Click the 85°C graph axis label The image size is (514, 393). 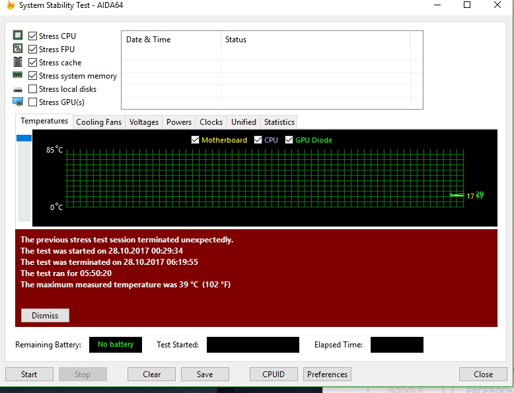[54, 150]
